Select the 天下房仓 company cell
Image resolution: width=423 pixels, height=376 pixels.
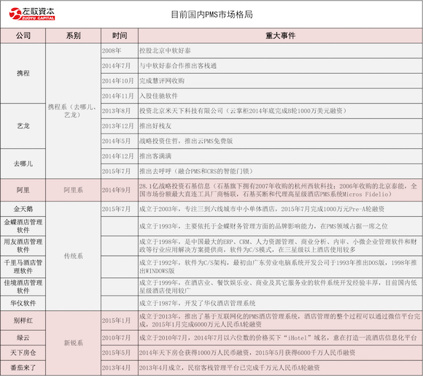23,353
